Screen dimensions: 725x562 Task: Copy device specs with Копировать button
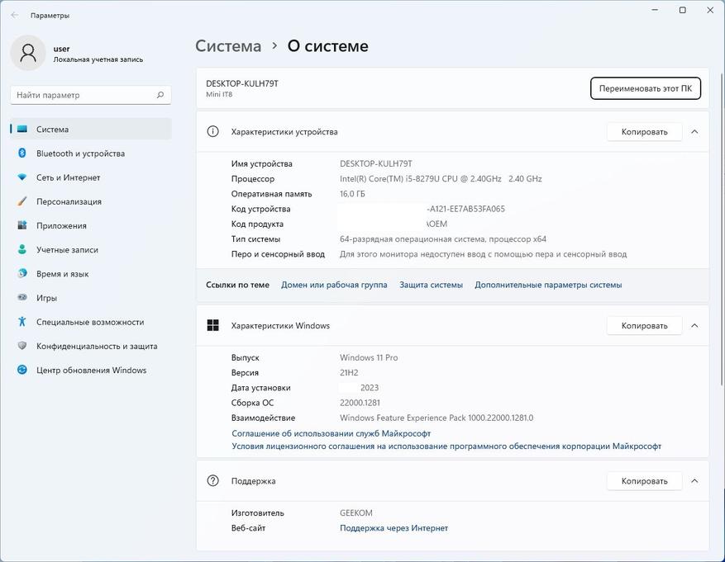coord(644,132)
